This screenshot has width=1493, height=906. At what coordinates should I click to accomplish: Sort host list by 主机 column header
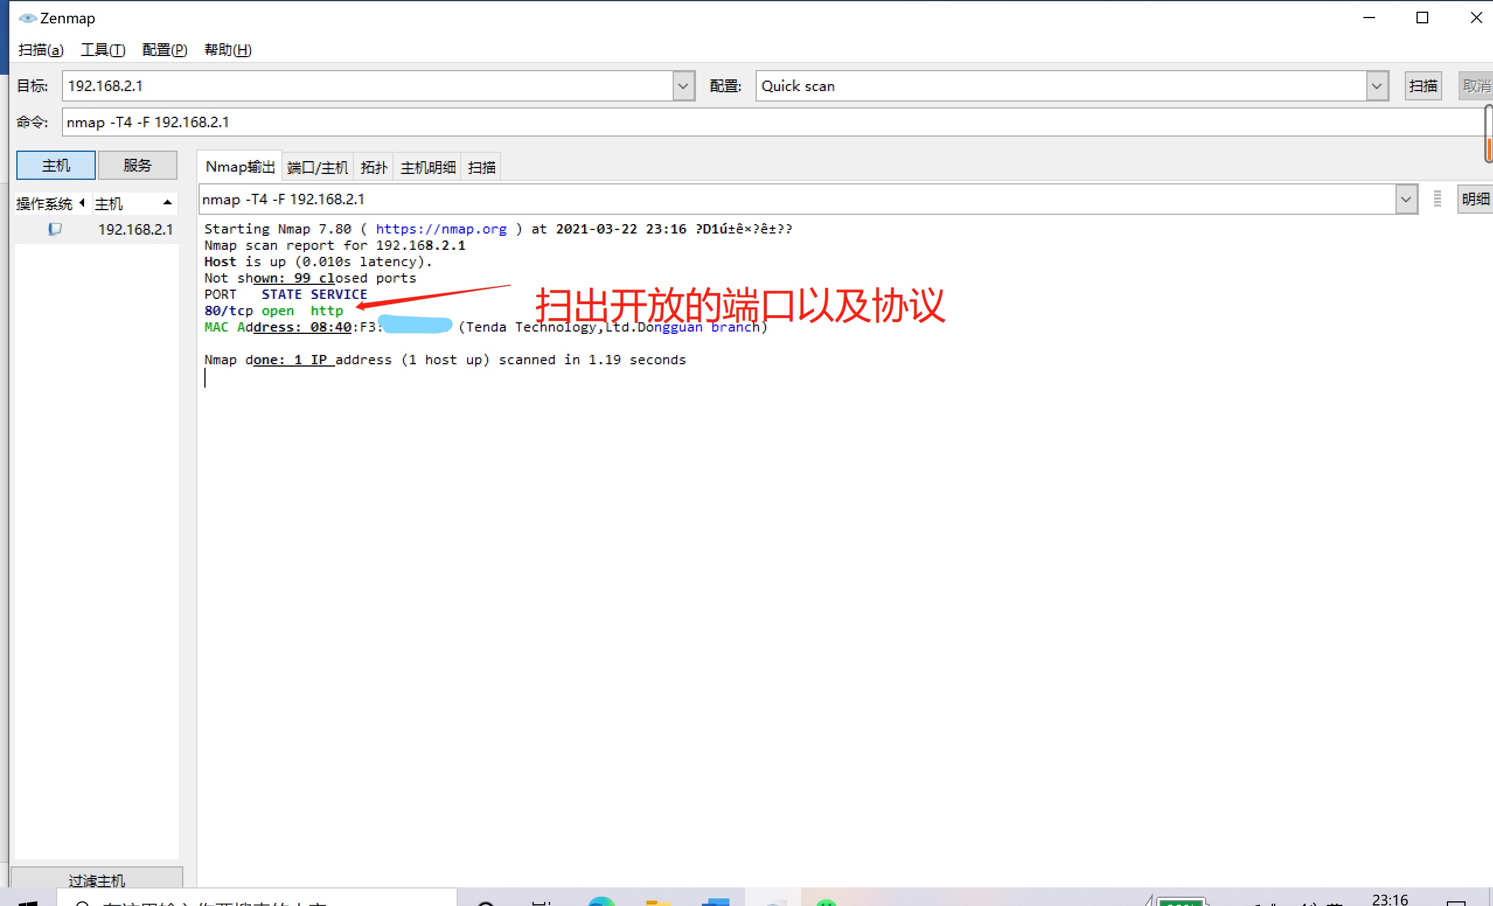click(x=135, y=203)
